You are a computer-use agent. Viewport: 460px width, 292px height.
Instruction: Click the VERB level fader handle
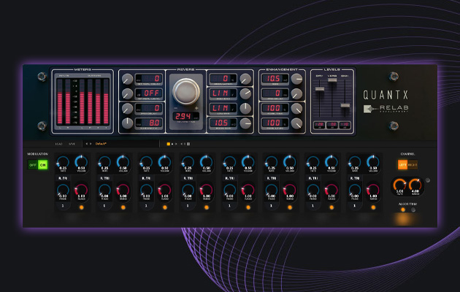[x=332, y=80]
